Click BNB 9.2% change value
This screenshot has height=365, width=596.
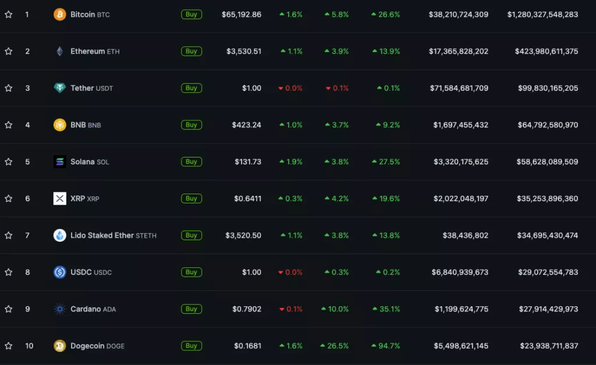click(388, 125)
